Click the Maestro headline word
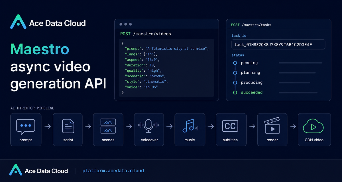Image resolution: width=342 pixels, height=182 pixels. pyautogui.click(x=40, y=49)
